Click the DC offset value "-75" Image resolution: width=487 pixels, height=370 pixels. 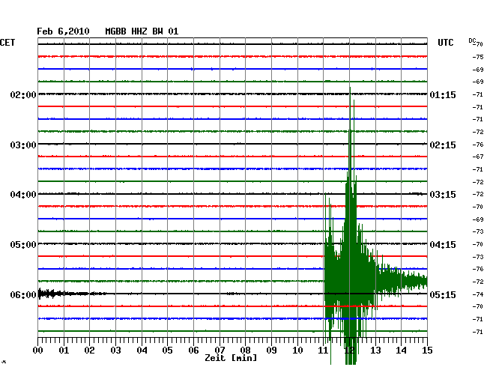478,57
